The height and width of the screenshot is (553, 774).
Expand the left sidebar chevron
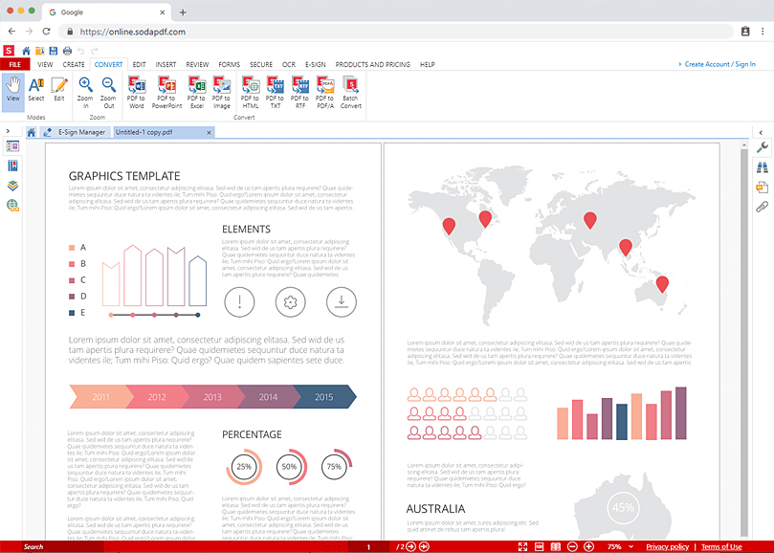[x=8, y=131]
